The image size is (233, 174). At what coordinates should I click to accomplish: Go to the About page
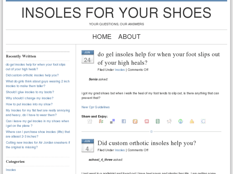click(x=129, y=37)
